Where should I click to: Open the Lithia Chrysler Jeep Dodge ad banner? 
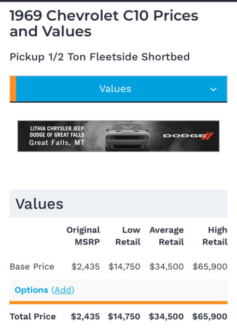118,136
